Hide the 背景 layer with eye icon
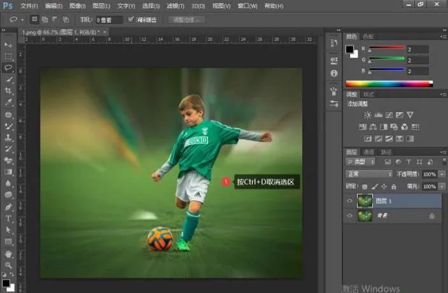The image size is (448, 293). (350, 216)
